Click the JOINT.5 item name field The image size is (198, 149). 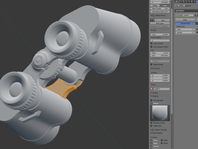click(162, 89)
